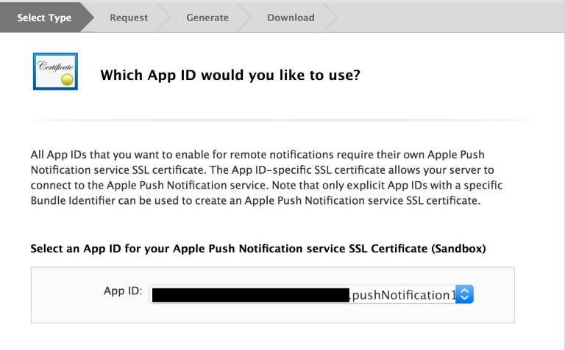This screenshot has height=350, width=565.
Task: Click the chevron arrow after the Download step
Action: (331, 18)
